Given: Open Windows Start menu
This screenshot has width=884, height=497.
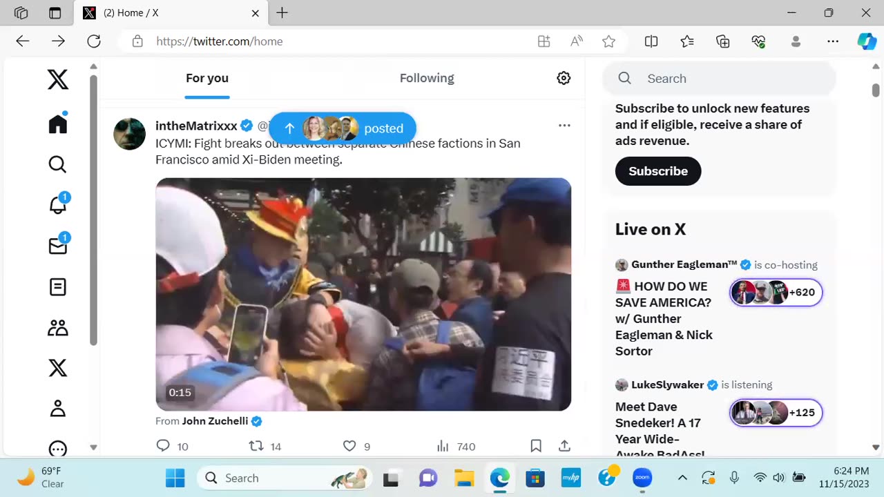Looking at the screenshot, I should click(x=175, y=478).
